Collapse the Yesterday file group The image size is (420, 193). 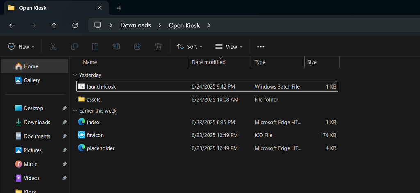click(x=75, y=75)
